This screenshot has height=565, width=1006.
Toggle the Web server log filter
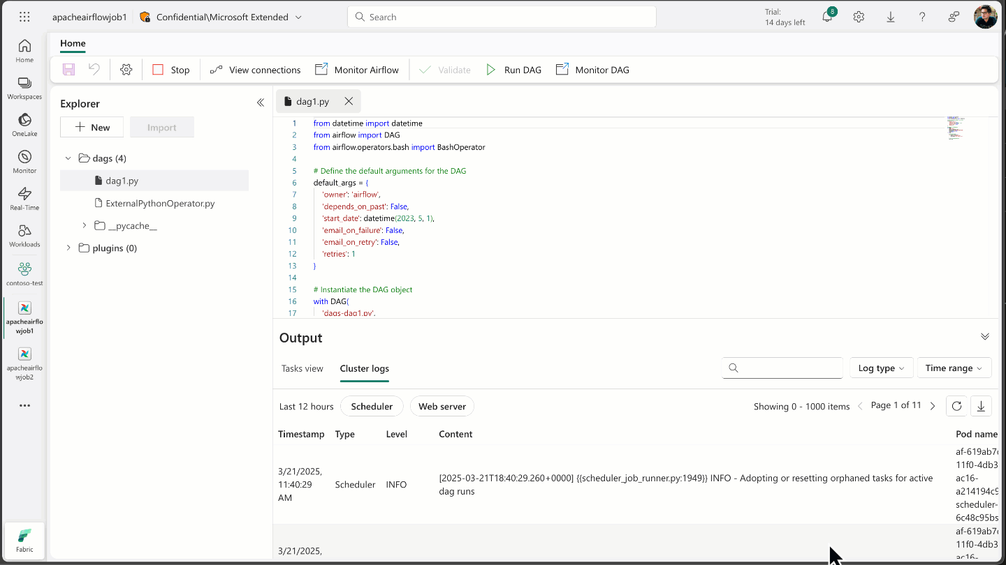point(442,407)
